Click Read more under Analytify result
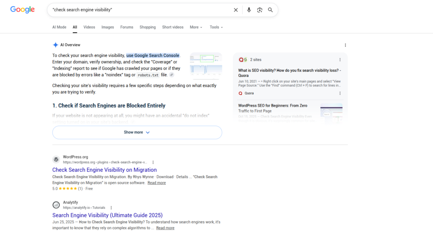The height and width of the screenshot is (233, 433). pyautogui.click(x=165, y=228)
